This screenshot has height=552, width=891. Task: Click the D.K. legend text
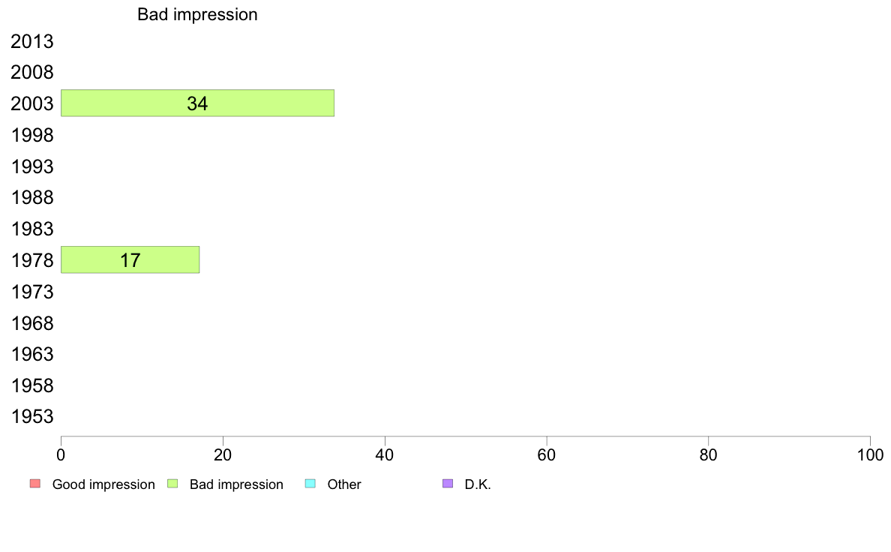(478, 484)
